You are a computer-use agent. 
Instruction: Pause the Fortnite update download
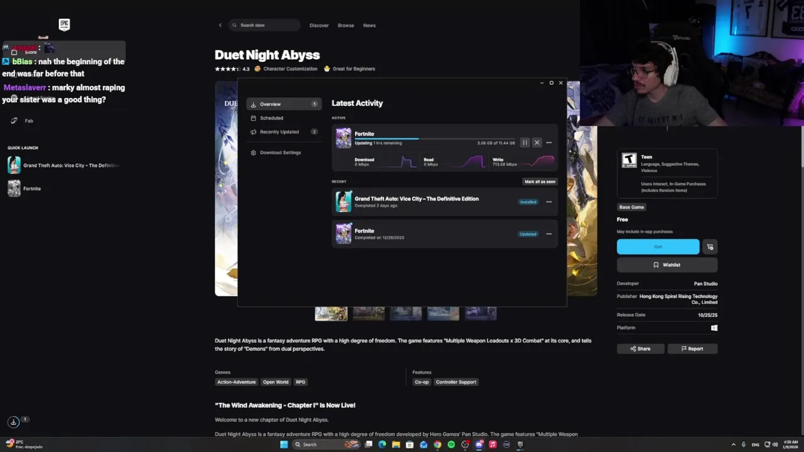coord(524,143)
